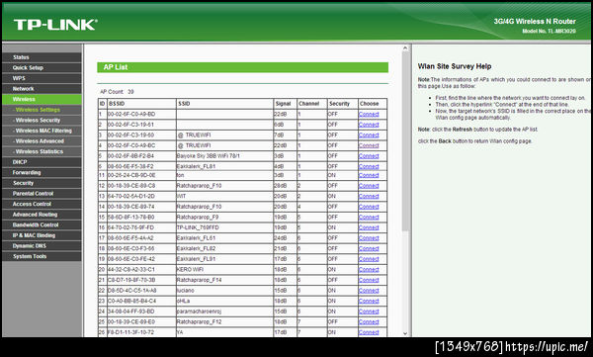
Task: Connect to Ratchaprarop_F12 network
Action: click(x=369, y=321)
